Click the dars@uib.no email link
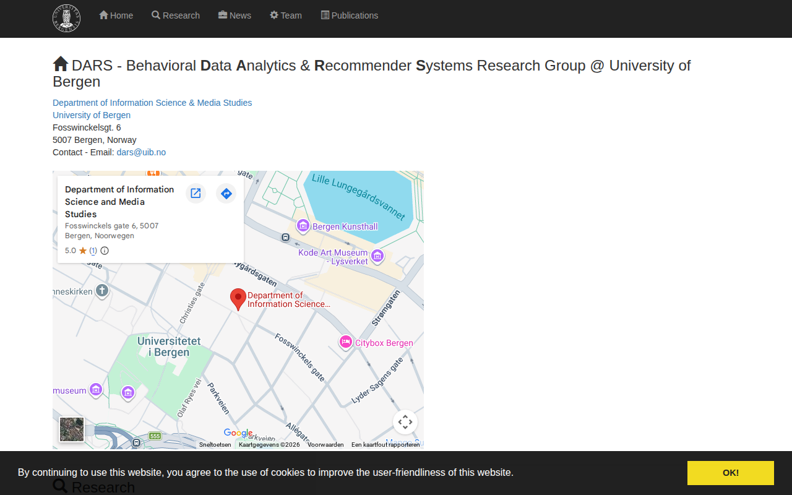The width and height of the screenshot is (792, 495). point(141,152)
